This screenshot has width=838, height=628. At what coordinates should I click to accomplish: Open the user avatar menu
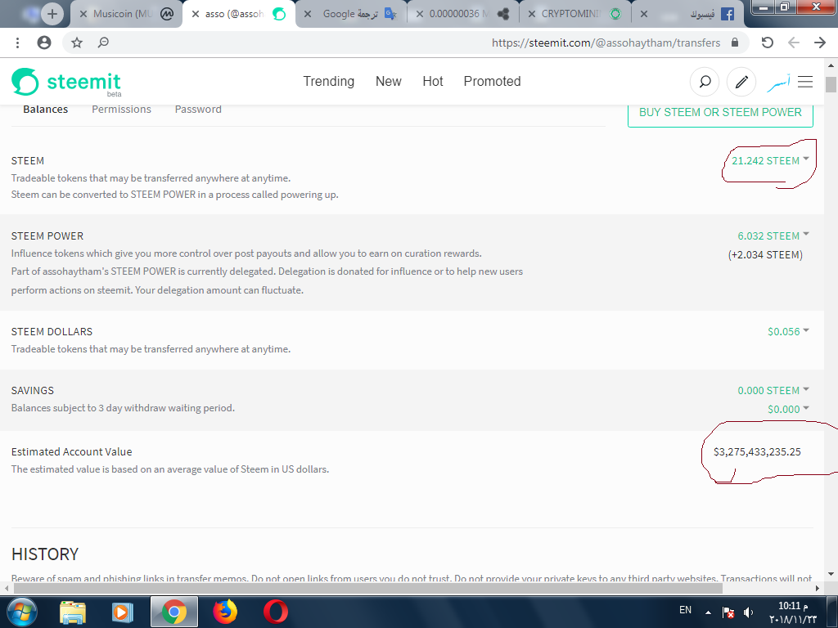click(x=778, y=82)
